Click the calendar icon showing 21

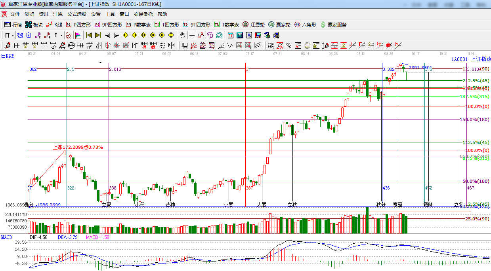[230, 35]
